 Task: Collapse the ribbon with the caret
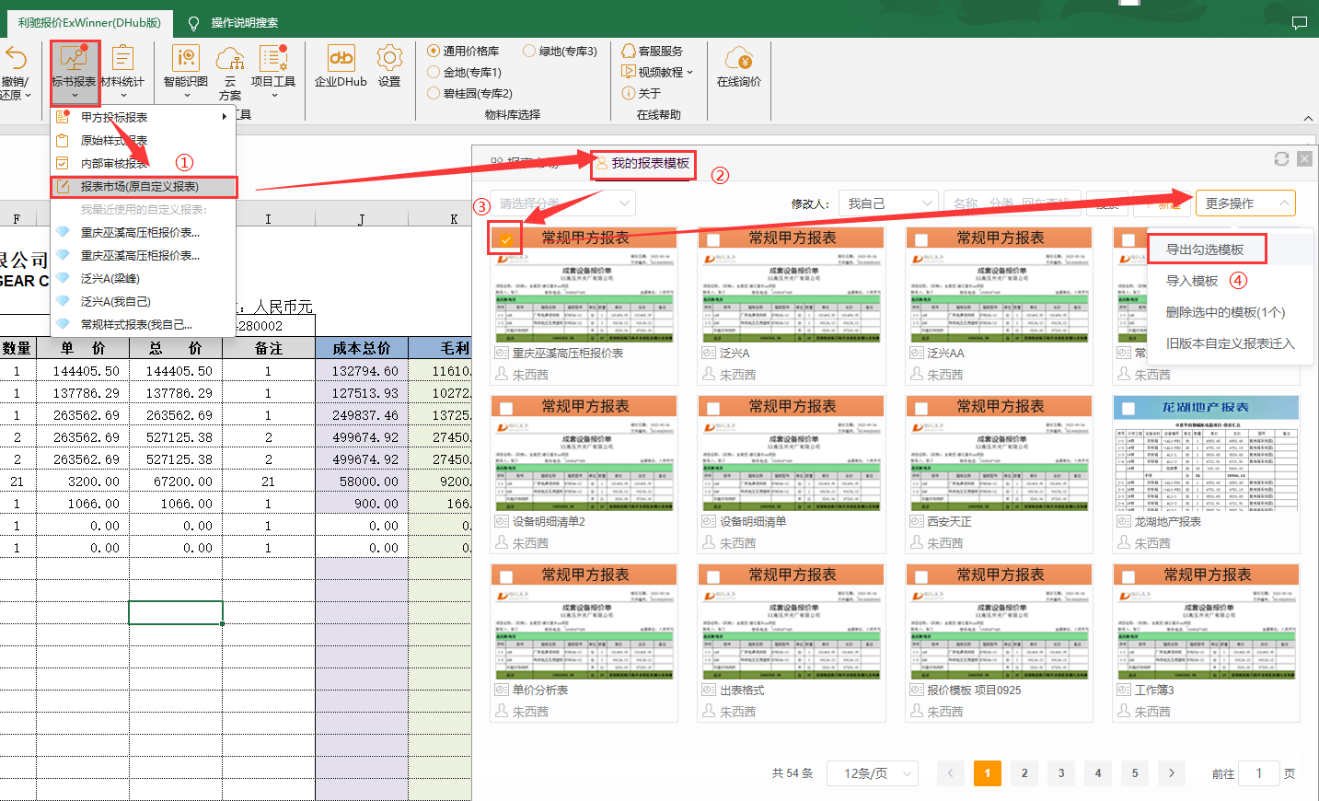[1308, 118]
